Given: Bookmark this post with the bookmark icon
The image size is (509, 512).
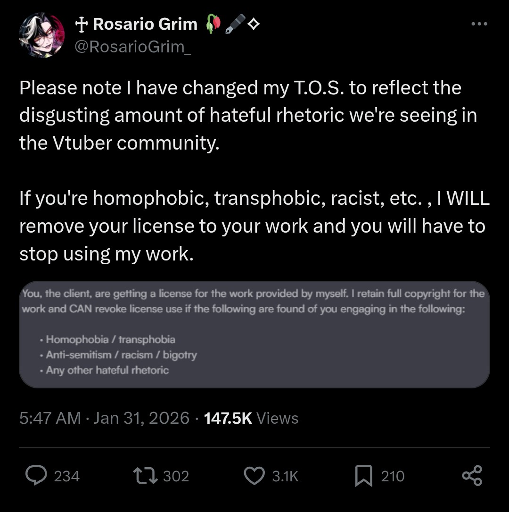Looking at the screenshot, I should [x=363, y=476].
